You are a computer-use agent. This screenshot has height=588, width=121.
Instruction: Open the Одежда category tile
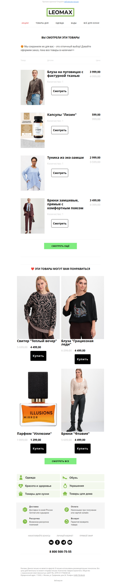click(38, 478)
